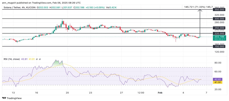The height and width of the screenshot is (101, 229).
Task: Click the ann_mugoiri author name
Action: pos(9,3)
